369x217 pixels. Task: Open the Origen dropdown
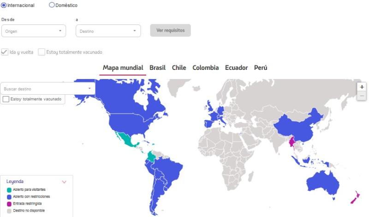[x=34, y=31]
